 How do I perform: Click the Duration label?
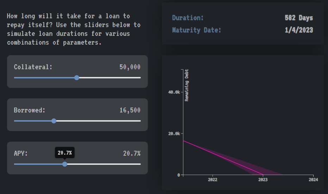[188, 18]
